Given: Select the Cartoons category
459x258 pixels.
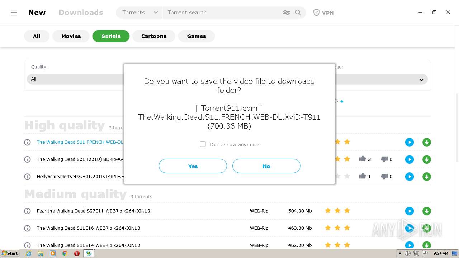Looking at the screenshot, I should tap(154, 36).
